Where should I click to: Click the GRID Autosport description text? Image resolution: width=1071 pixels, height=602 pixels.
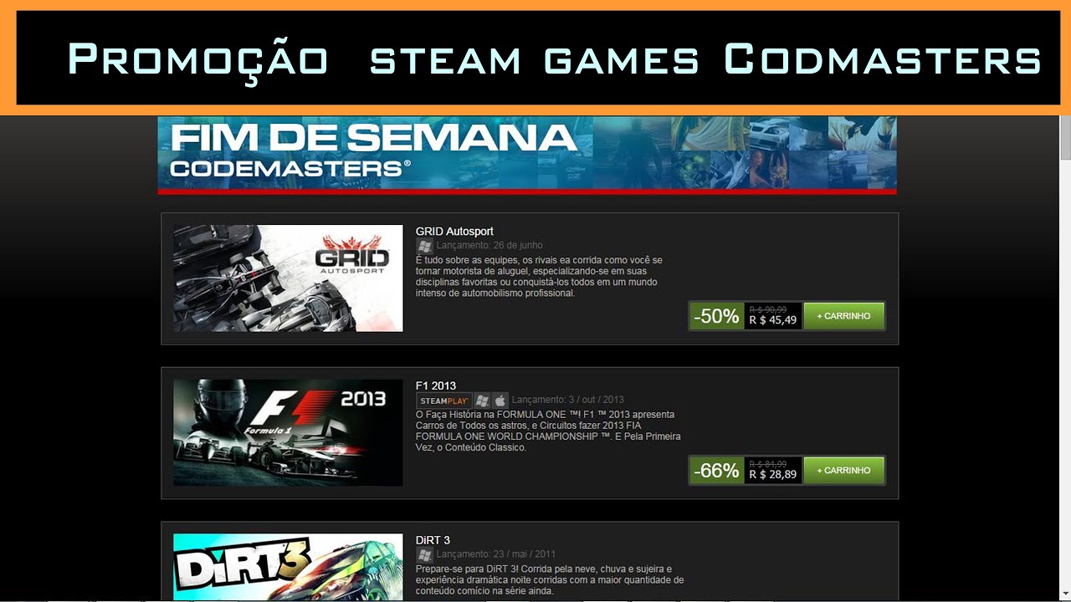pyautogui.click(x=540, y=277)
